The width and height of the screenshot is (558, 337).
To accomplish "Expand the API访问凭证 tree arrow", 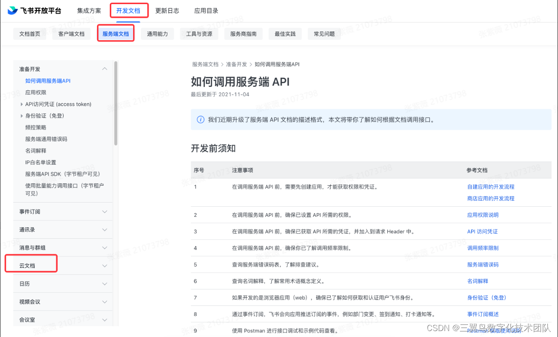I will tap(21, 104).
